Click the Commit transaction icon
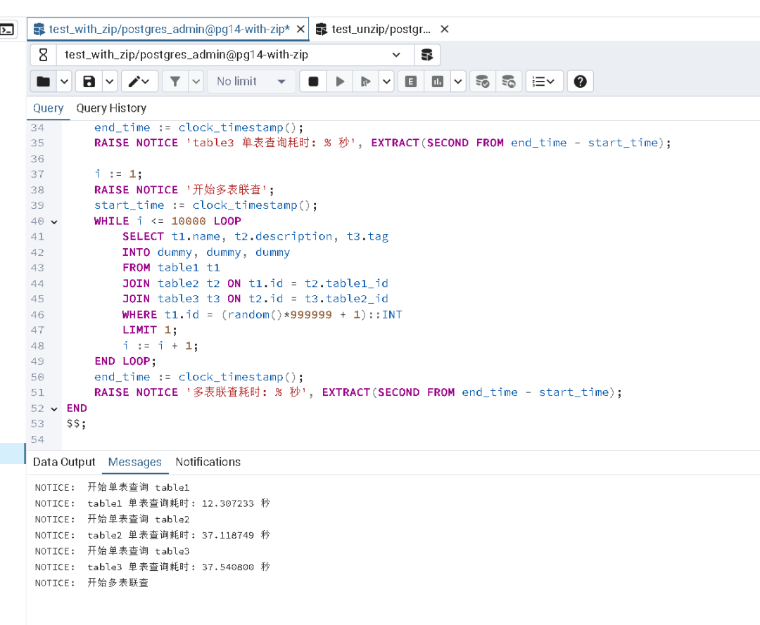Image resolution: width=760 pixels, height=625 pixels. tap(483, 81)
